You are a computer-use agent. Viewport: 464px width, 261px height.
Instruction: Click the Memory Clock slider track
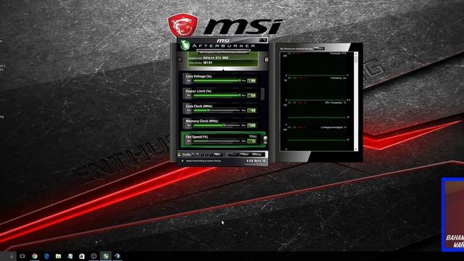pos(217,125)
